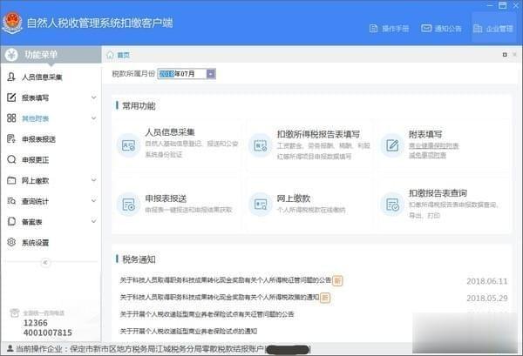523x356 pixels.
Task: Click the 扣缴报告表查询 round card icon
Action: click(392, 205)
